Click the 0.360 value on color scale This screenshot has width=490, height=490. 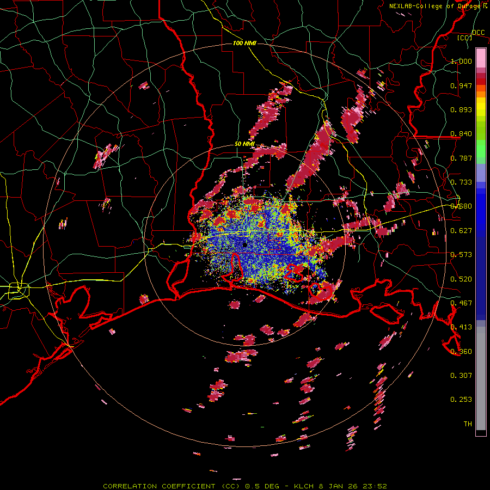(x=461, y=351)
